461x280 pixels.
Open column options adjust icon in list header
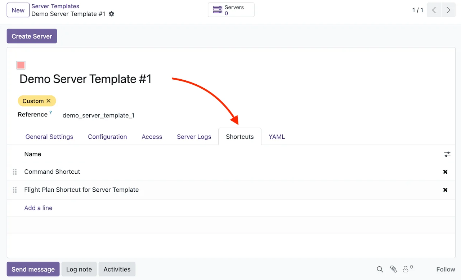point(447,154)
